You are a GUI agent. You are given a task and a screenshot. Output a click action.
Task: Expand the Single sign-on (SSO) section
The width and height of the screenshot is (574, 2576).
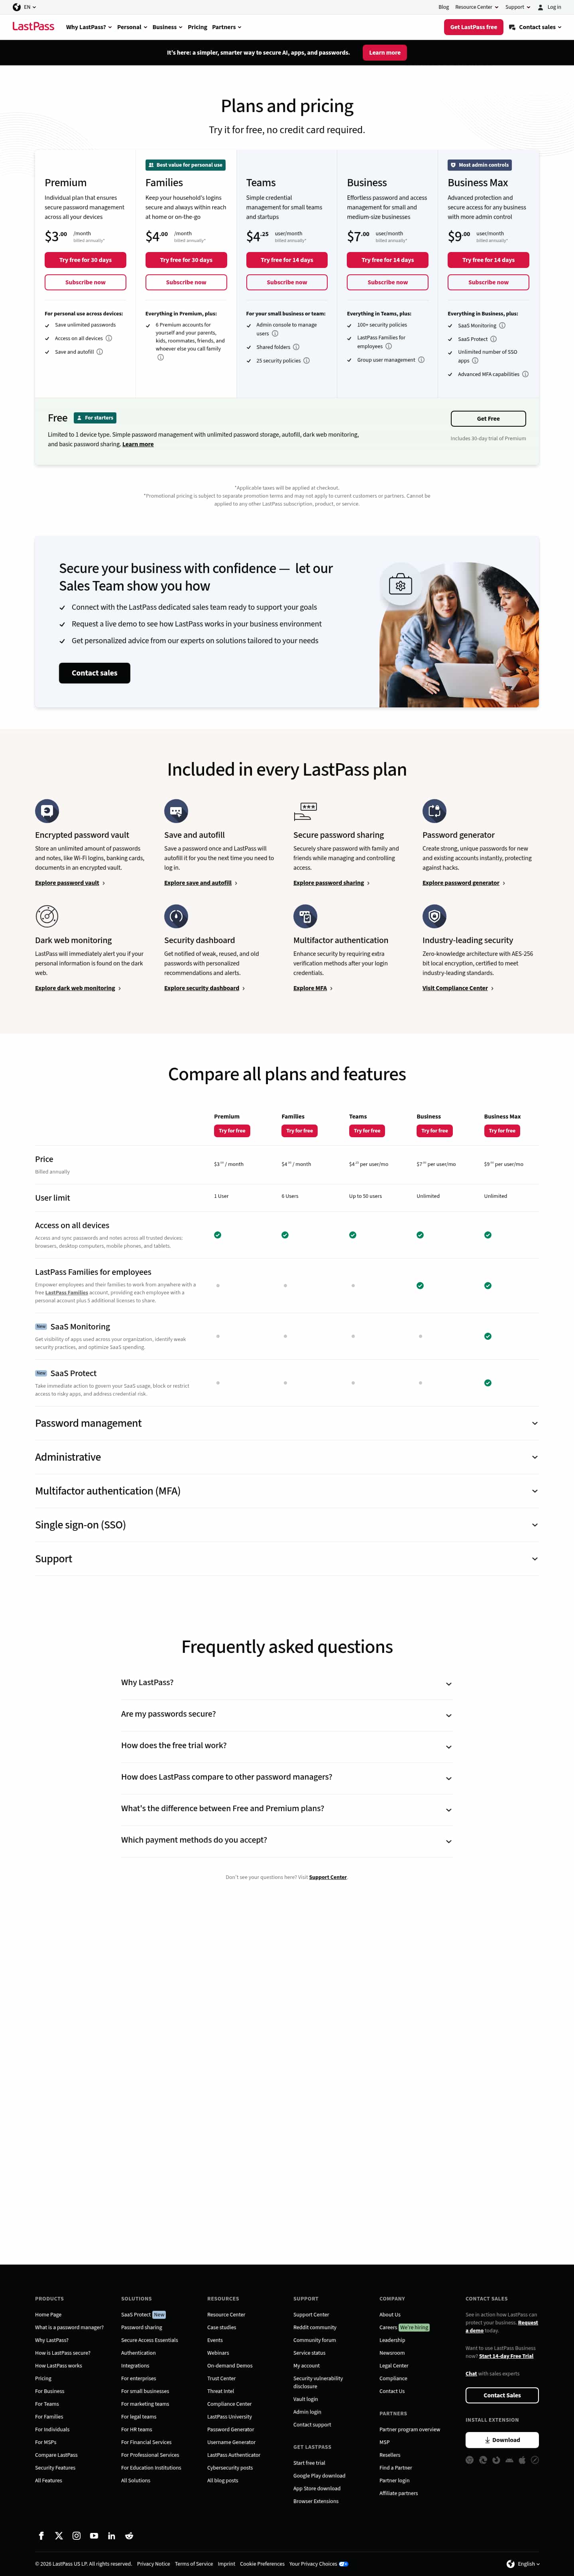[x=535, y=1525]
